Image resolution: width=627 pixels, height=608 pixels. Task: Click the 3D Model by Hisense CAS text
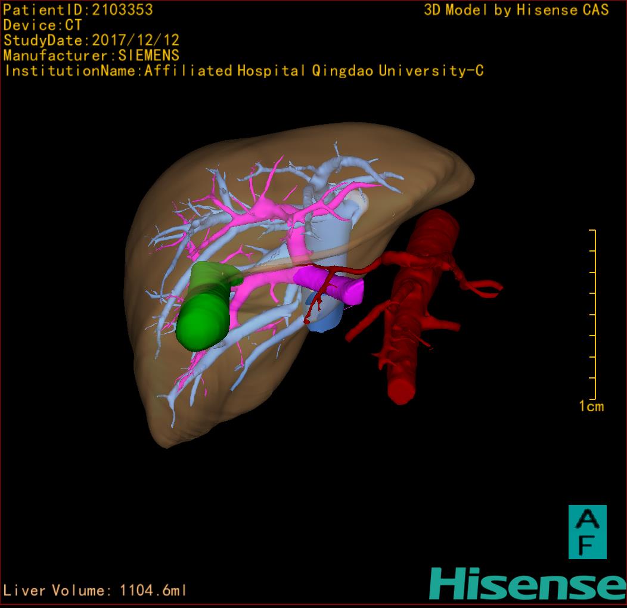[x=516, y=10]
